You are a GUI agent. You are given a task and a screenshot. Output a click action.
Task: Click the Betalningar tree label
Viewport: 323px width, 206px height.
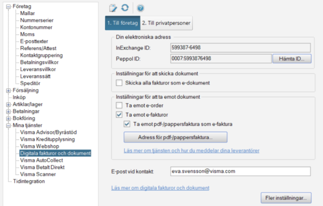pos(26,111)
